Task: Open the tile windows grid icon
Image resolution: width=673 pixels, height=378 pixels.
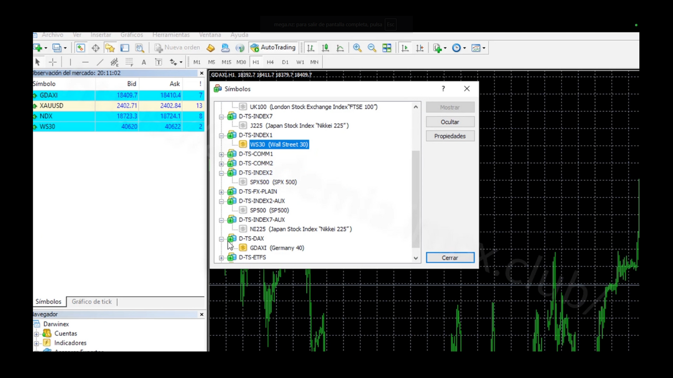Action: point(387,48)
